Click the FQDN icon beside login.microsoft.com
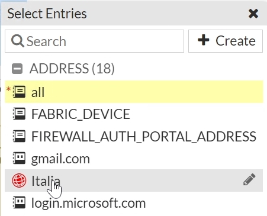 (19, 202)
